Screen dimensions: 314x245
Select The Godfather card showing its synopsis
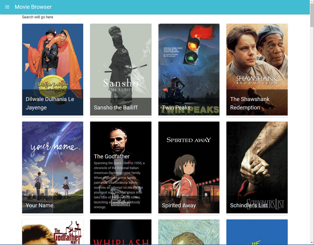121,168
